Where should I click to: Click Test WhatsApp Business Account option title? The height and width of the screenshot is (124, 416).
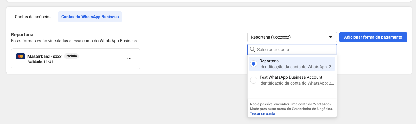point(291,77)
